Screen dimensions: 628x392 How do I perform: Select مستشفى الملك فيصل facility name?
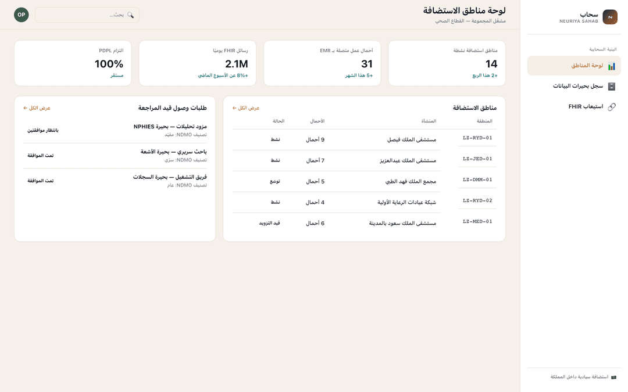pyautogui.click(x=412, y=139)
